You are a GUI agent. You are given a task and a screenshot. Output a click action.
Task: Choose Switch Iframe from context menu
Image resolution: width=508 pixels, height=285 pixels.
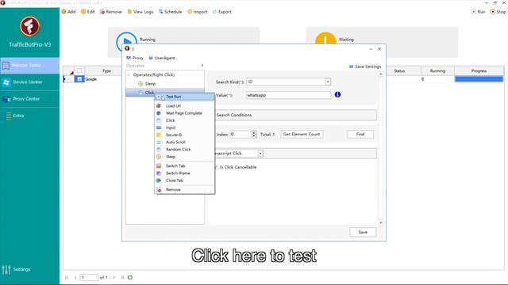pyautogui.click(x=185, y=173)
